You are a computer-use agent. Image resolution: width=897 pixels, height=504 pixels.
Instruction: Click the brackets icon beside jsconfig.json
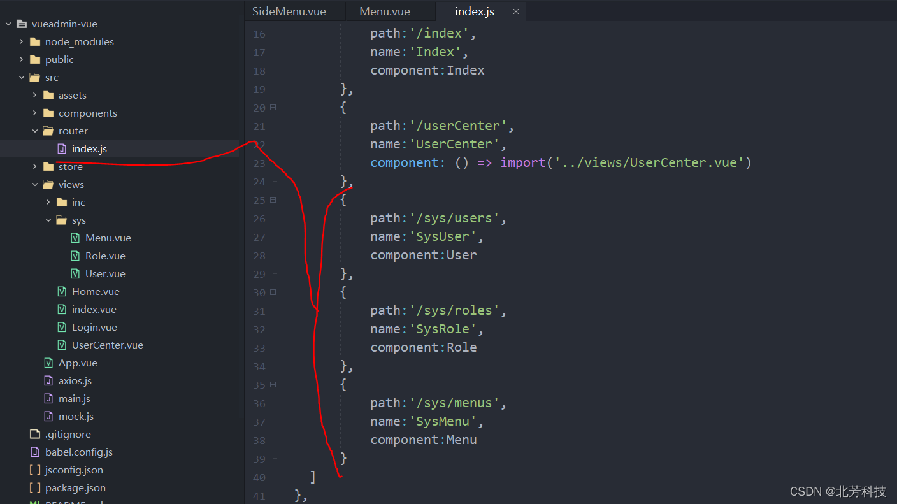click(35, 470)
